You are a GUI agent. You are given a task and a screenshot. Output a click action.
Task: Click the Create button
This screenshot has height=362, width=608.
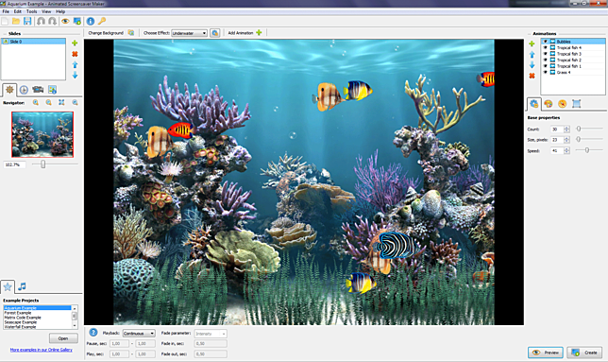[x=584, y=353]
